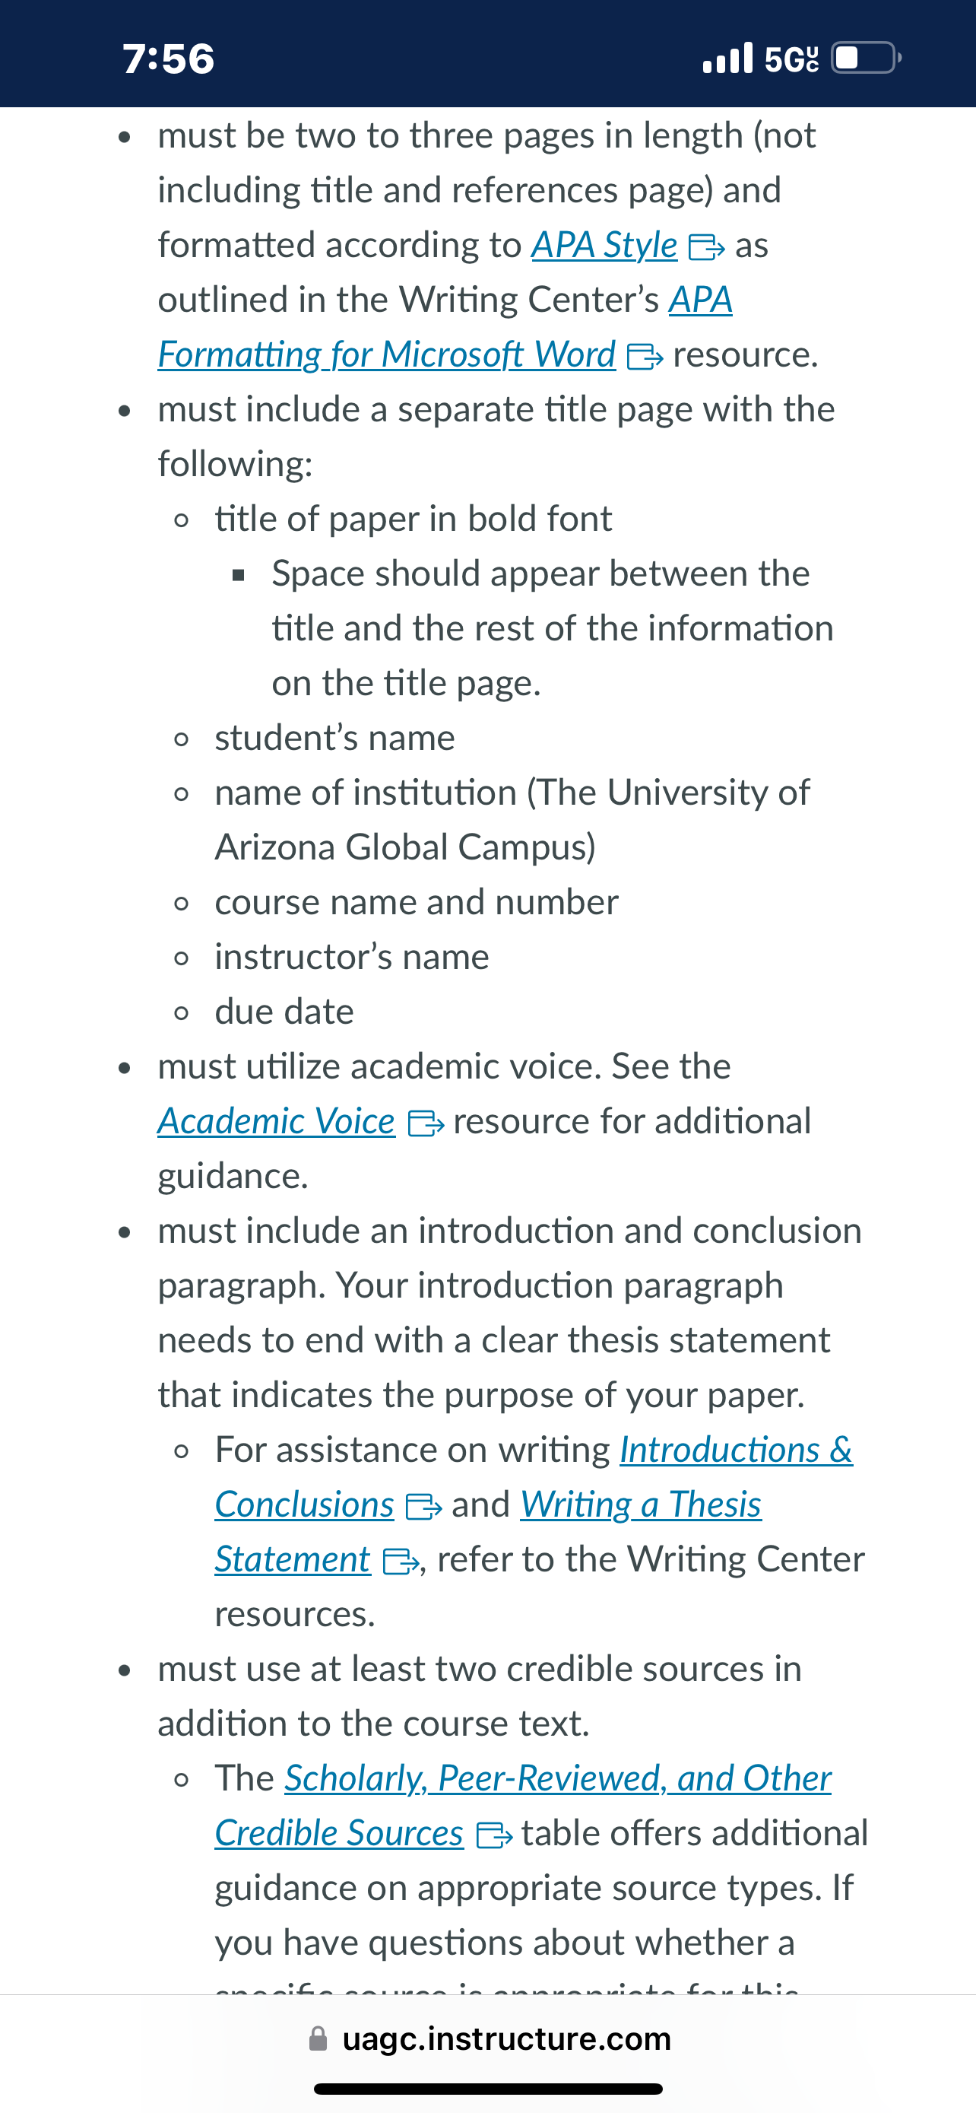Viewport: 976px width, 2113px height.
Task: Tap the cellular signal bars icon
Action: (727, 57)
